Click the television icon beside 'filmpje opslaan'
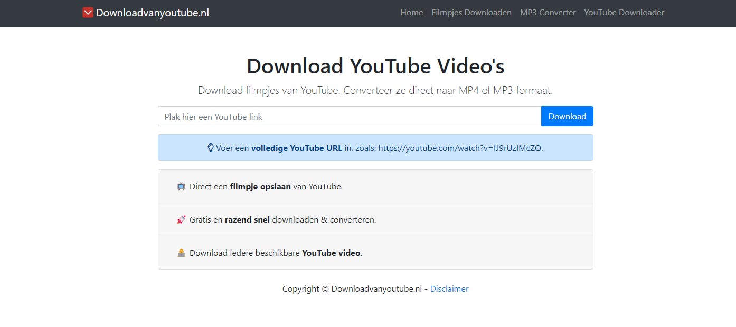Viewport: 736px width, 327px height. pyautogui.click(x=181, y=186)
